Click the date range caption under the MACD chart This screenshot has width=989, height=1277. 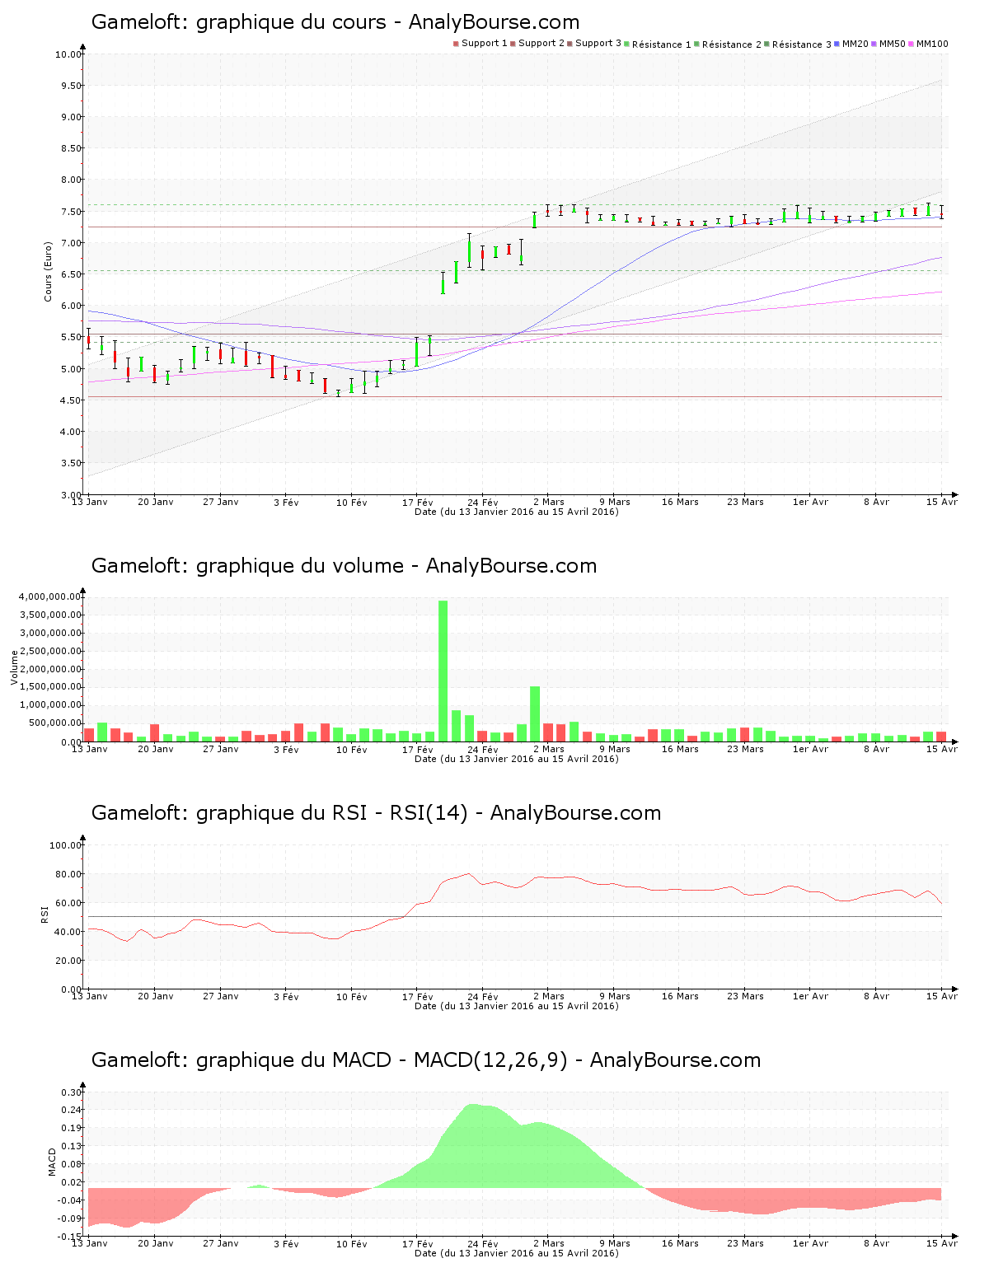[x=517, y=1254]
